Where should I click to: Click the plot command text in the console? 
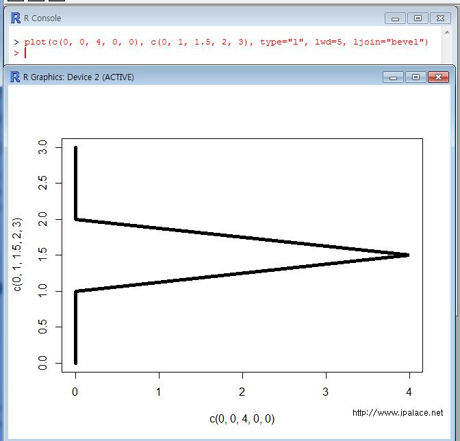(x=226, y=42)
